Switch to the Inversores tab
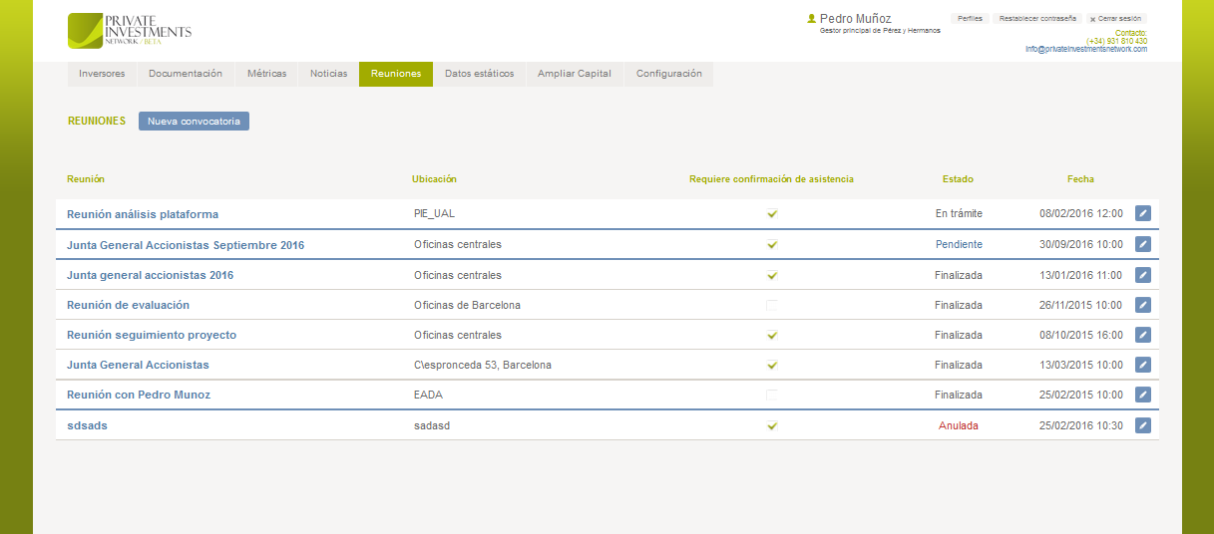The width and height of the screenshot is (1214, 534). (x=102, y=74)
